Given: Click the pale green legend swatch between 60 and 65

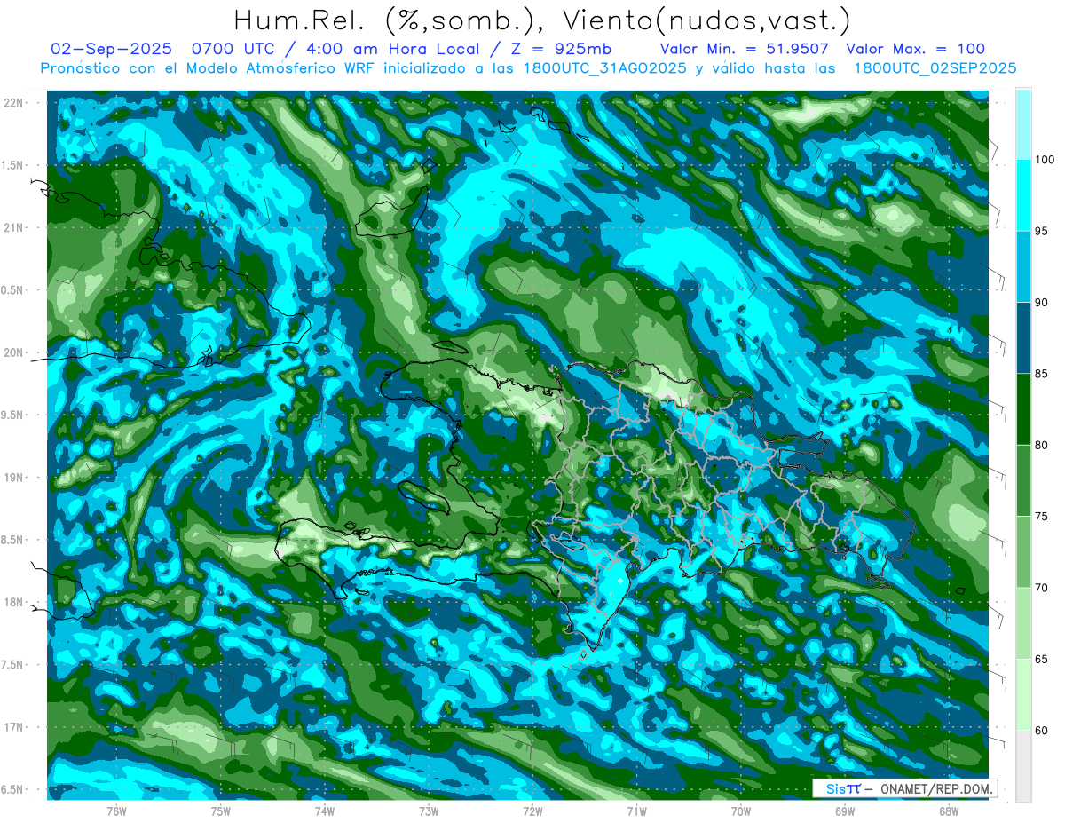Looking at the screenshot, I should tap(1023, 694).
